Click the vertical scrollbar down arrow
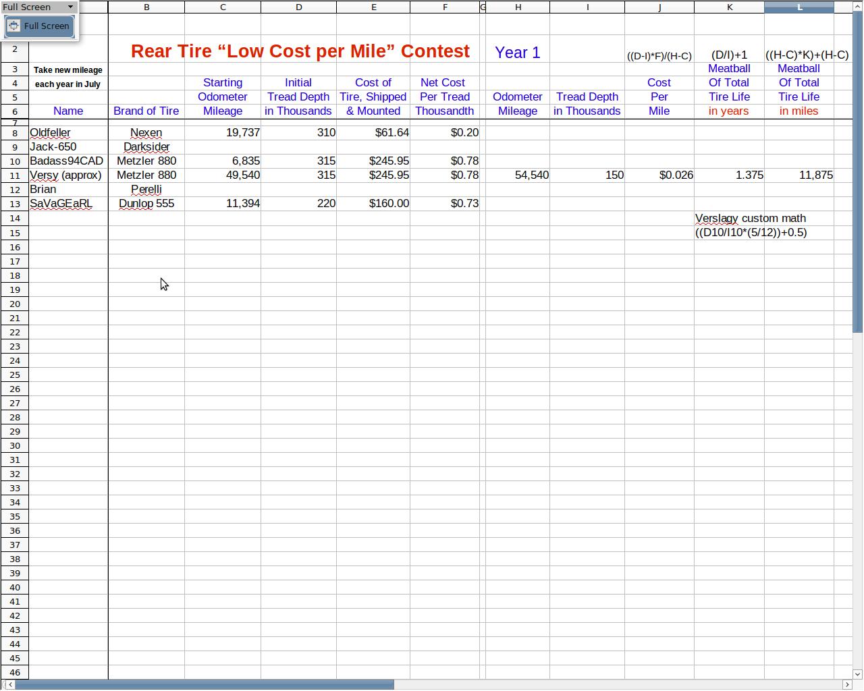864x691 pixels. (x=858, y=673)
